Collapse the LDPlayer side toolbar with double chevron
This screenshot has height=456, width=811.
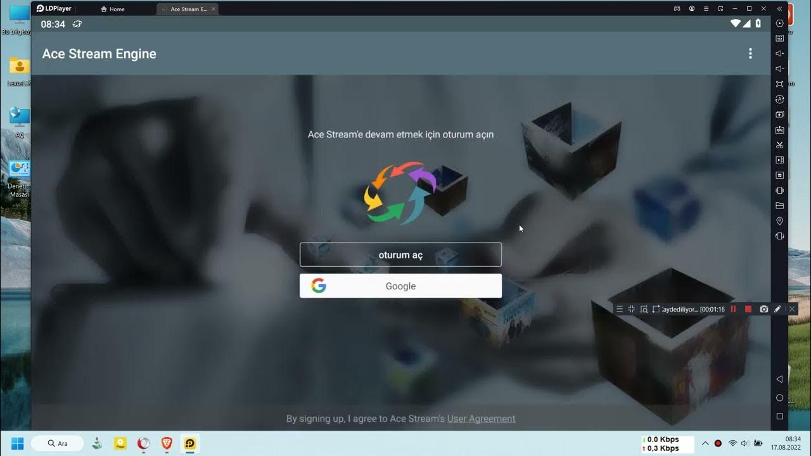[x=779, y=8]
